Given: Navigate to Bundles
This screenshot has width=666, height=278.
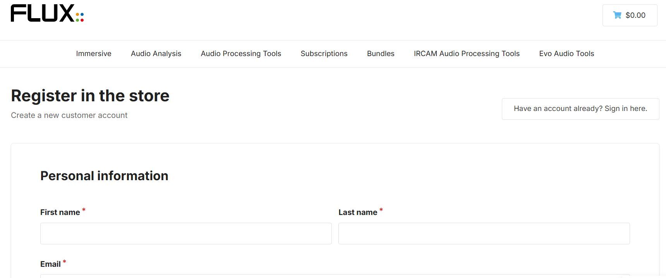Looking at the screenshot, I should pyautogui.click(x=381, y=54).
